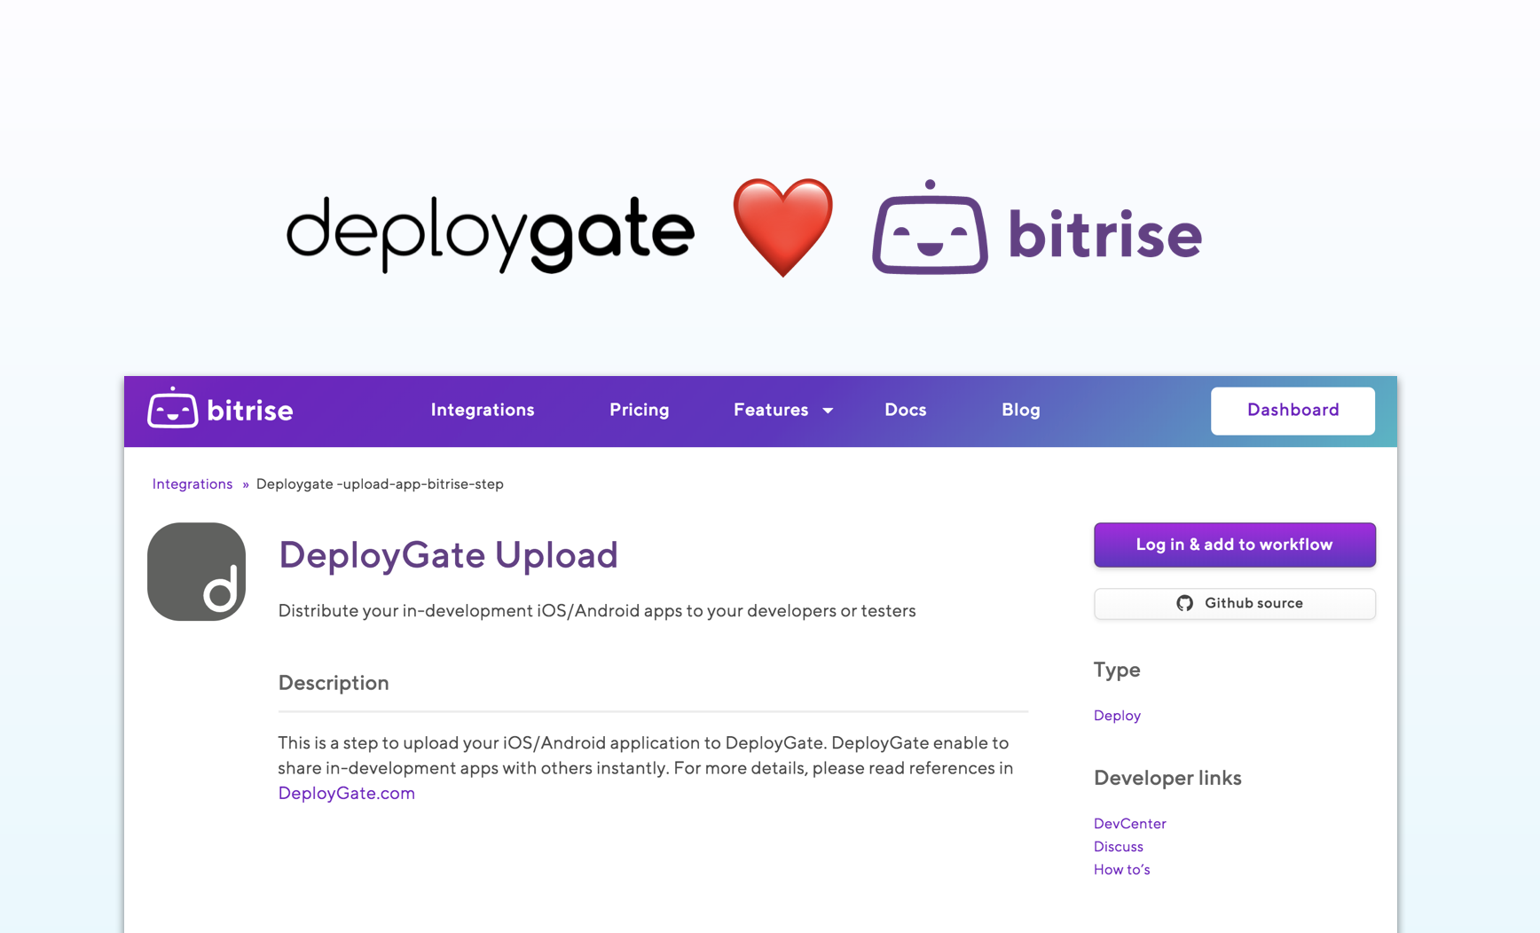The width and height of the screenshot is (1540, 933).
Task: Click the GitHub octocat icon
Action: pyautogui.click(x=1184, y=603)
